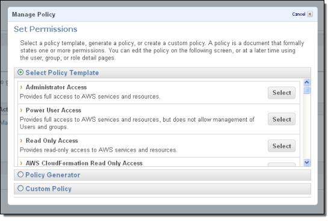This screenshot has height=221, width=331.
Task: Click the scroll-down arrow of the template list
Action: coord(306,162)
